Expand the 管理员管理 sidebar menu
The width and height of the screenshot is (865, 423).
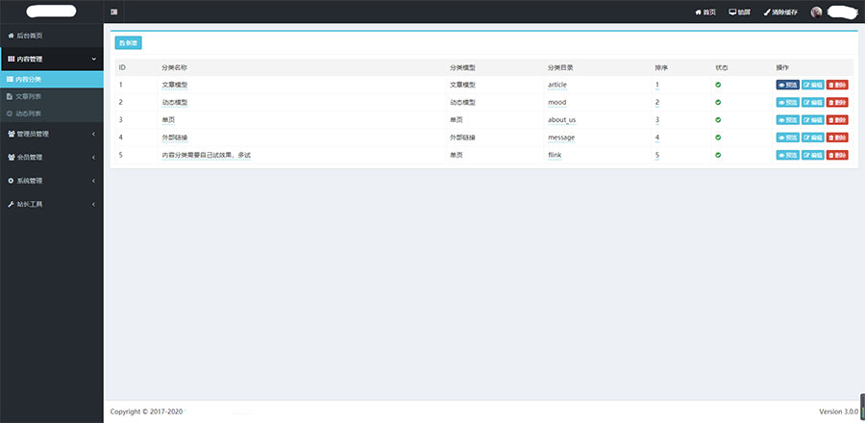(51, 134)
